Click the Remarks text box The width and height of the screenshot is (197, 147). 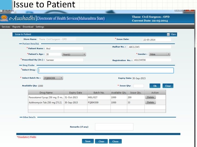coord(114,127)
